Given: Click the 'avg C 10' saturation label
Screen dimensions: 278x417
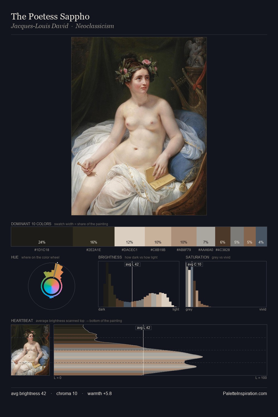Looking at the screenshot, I should (x=194, y=264).
